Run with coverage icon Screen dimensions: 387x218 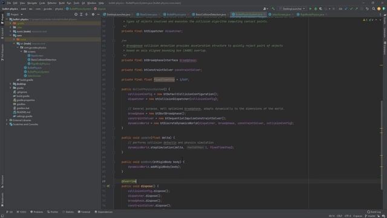[320, 8]
